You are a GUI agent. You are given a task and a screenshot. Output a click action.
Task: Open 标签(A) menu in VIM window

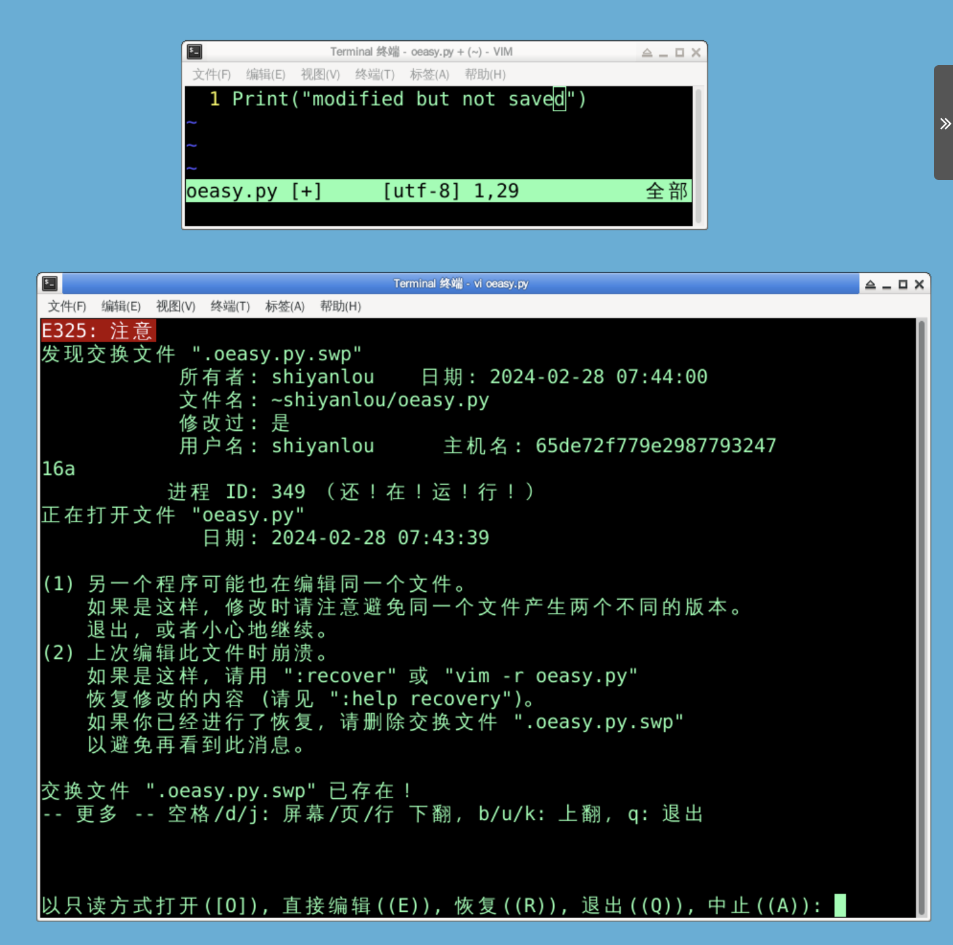click(x=429, y=75)
